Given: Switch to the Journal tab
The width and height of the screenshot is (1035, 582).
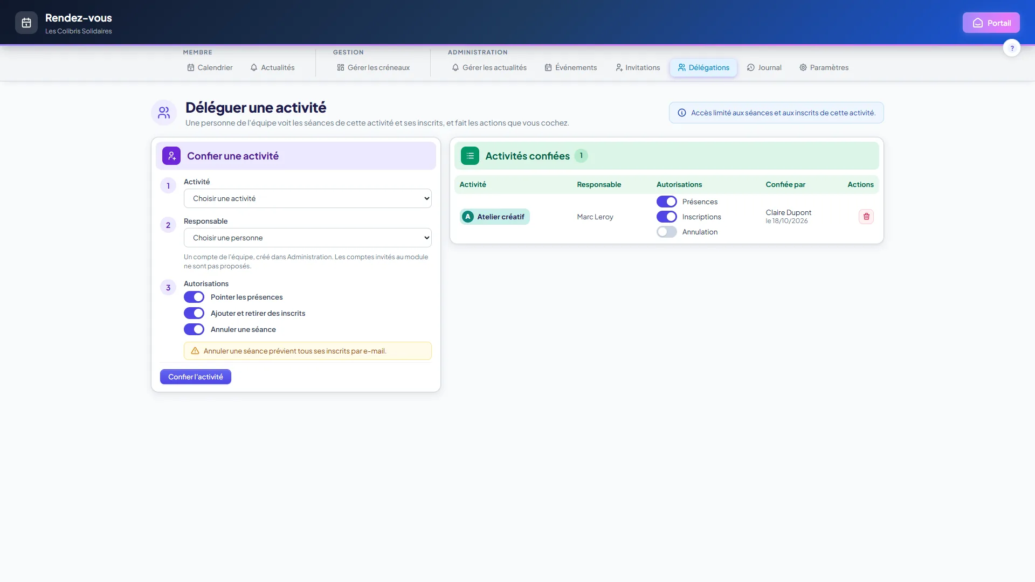Looking at the screenshot, I should coord(764,67).
